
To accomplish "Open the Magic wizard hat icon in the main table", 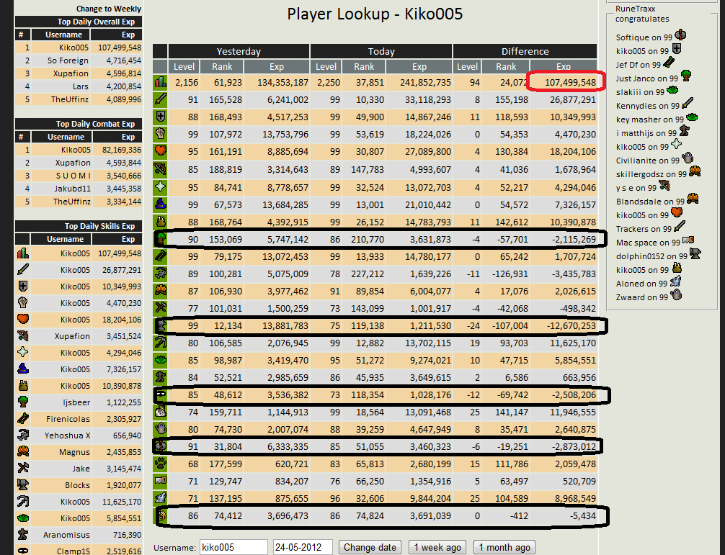I will [161, 204].
